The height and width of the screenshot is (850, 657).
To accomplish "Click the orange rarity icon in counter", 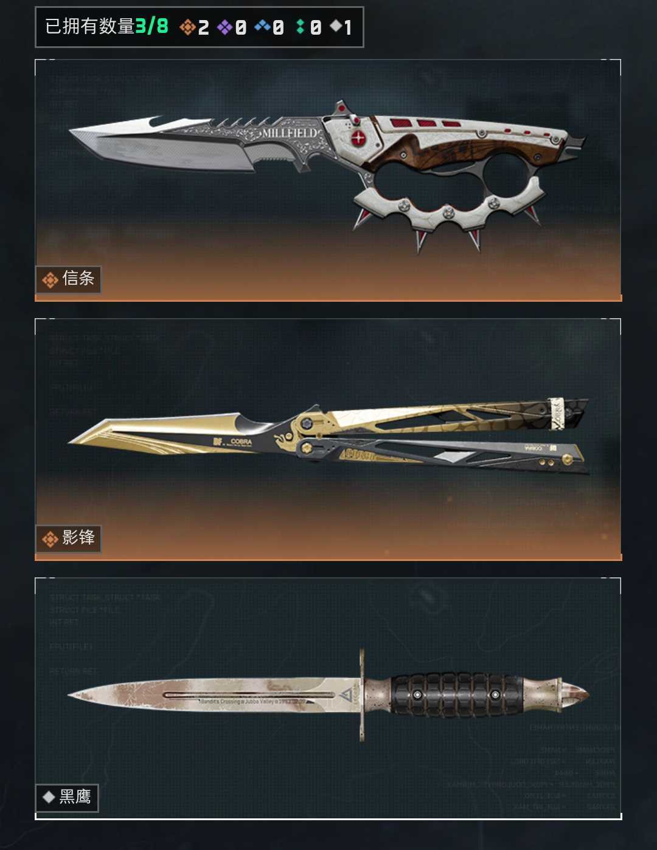I will click(187, 27).
